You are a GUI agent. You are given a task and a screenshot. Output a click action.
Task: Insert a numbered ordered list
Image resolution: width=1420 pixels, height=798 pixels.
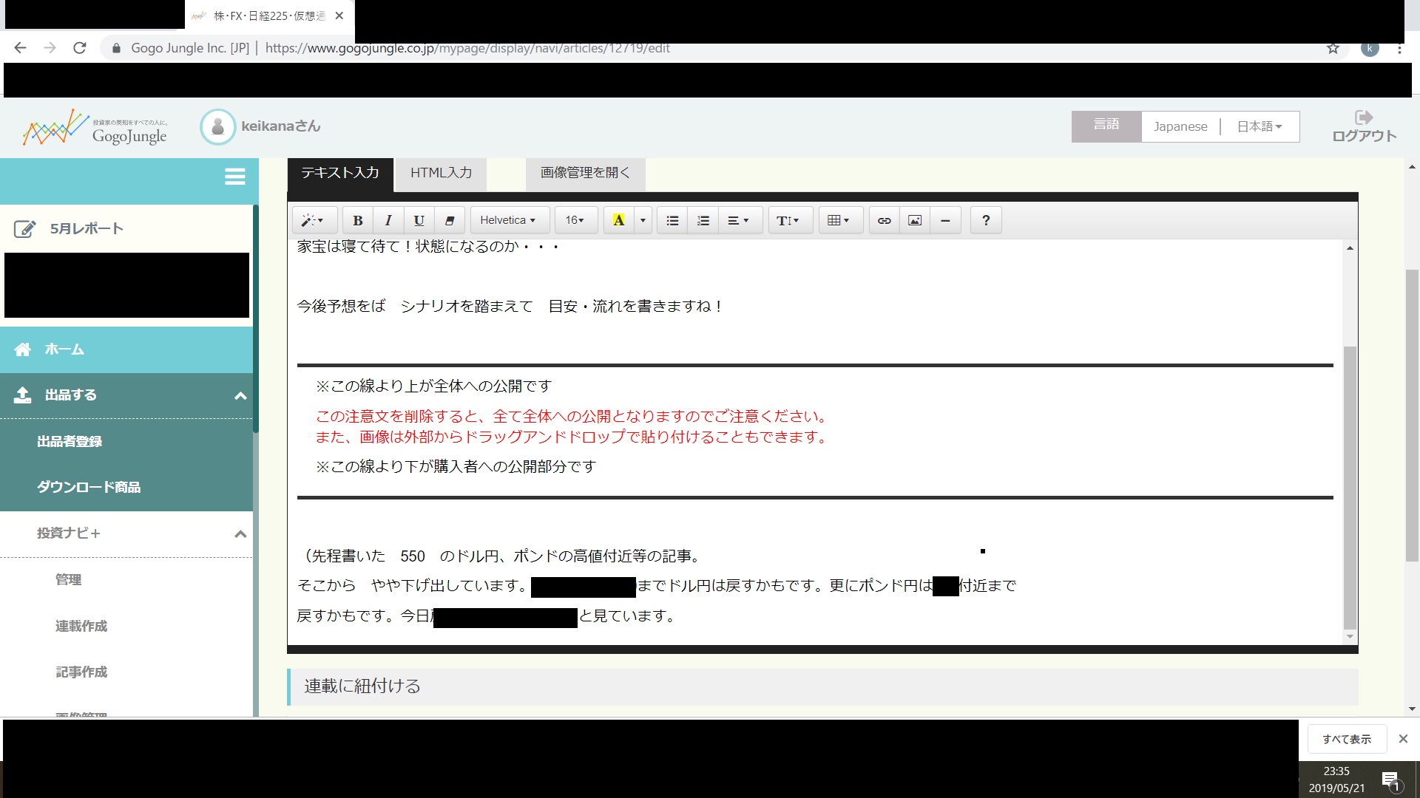[x=703, y=220]
